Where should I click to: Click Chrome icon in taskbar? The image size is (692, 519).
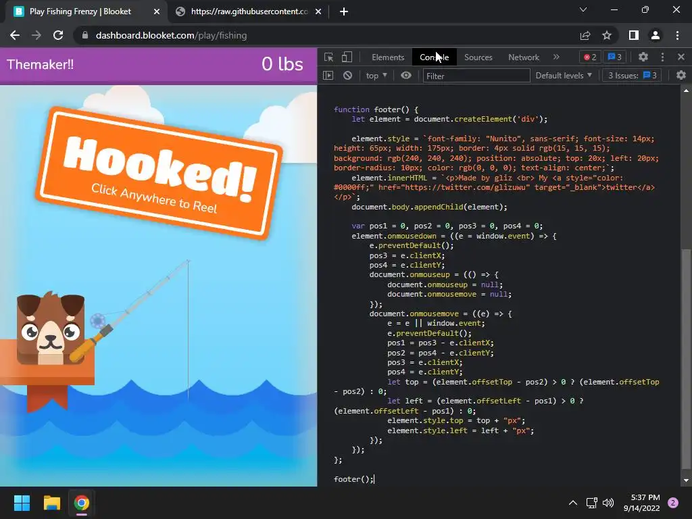coord(82,503)
